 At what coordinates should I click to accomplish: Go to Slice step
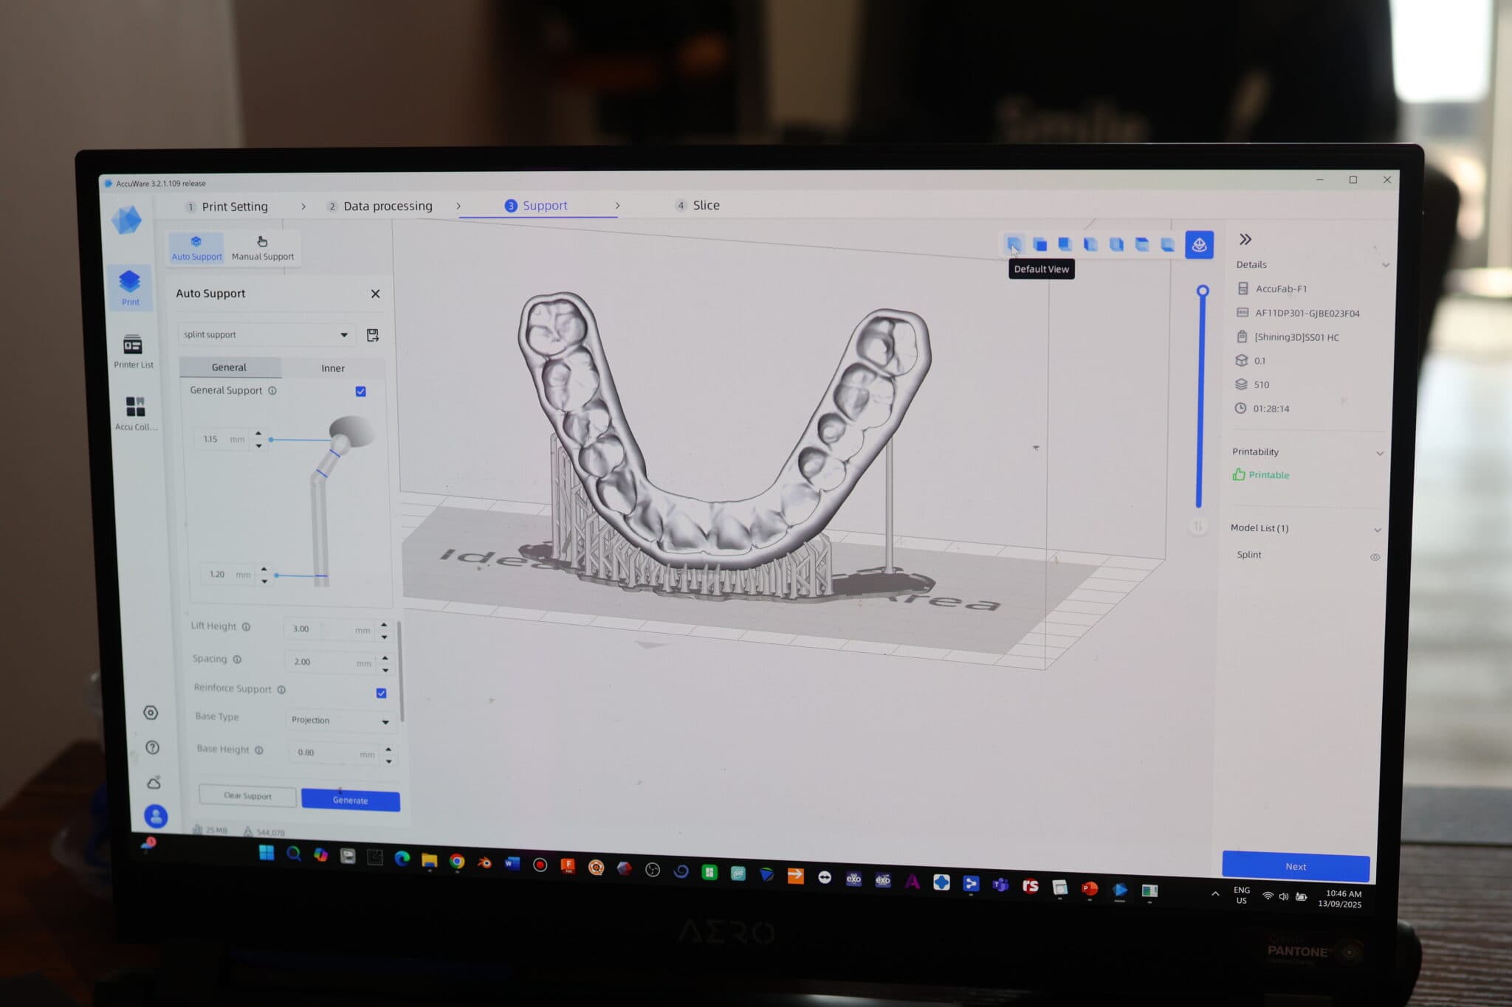point(698,205)
